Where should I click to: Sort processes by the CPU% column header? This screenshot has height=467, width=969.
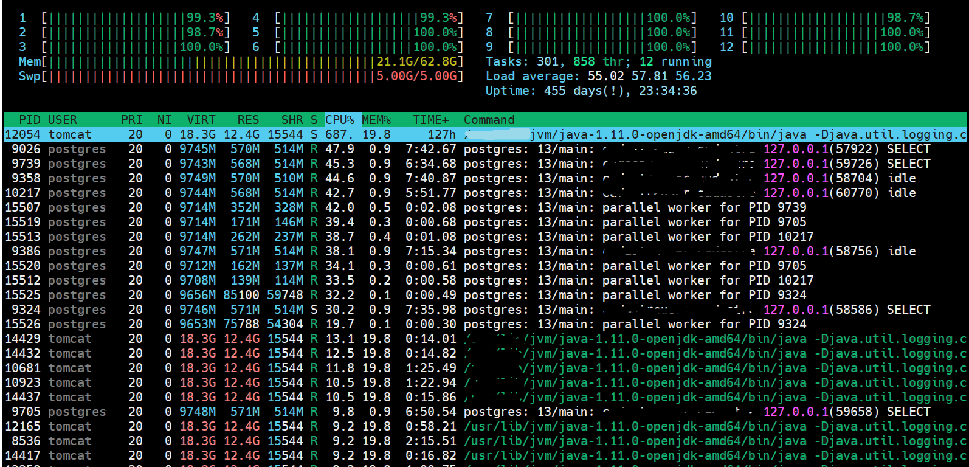340,120
